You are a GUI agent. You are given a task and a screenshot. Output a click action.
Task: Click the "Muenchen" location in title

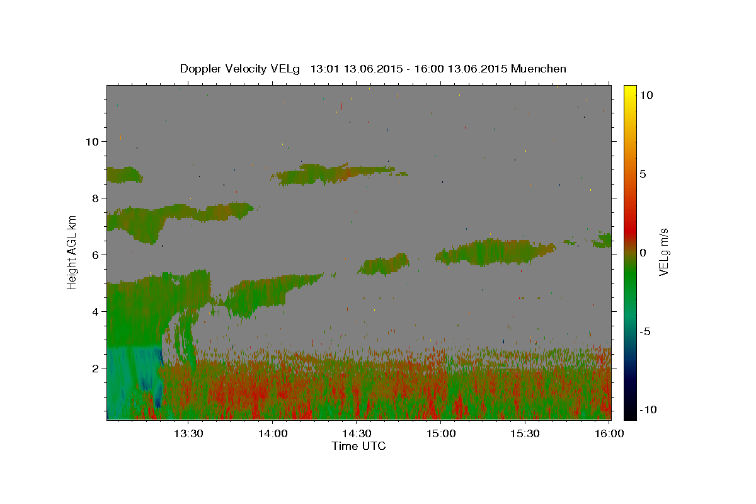539,69
